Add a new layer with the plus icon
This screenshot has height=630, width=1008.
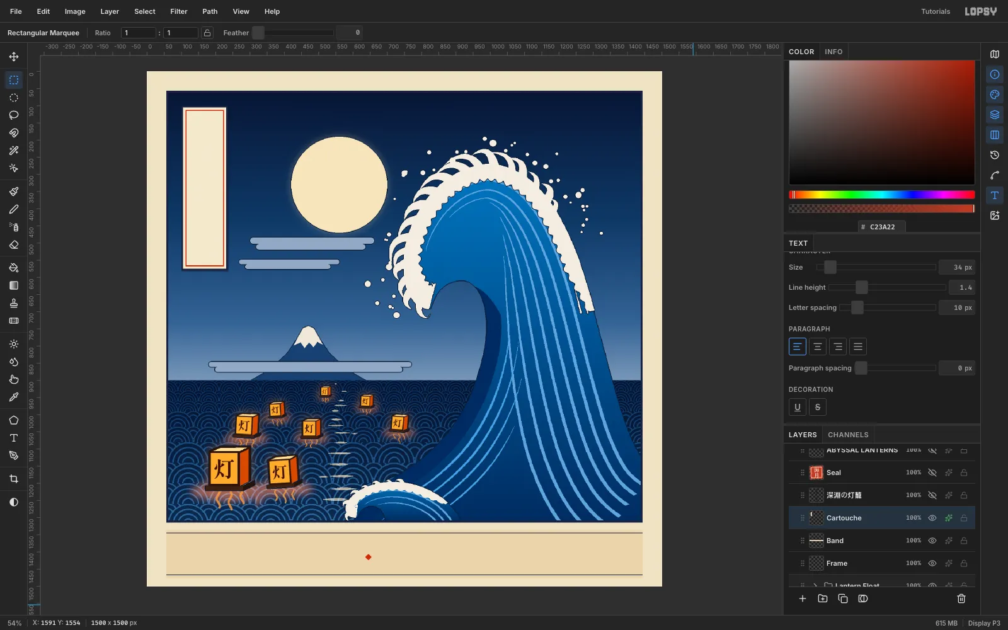pyautogui.click(x=803, y=598)
